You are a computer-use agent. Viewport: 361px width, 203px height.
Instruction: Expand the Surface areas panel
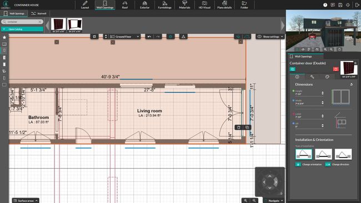pyautogui.click(x=26, y=201)
